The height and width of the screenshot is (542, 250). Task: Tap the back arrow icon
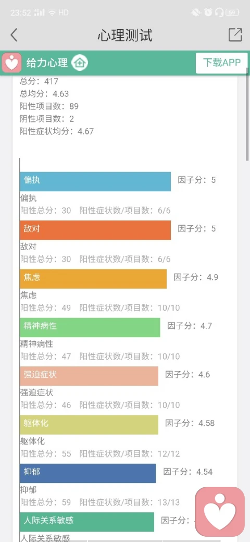(x=14, y=35)
